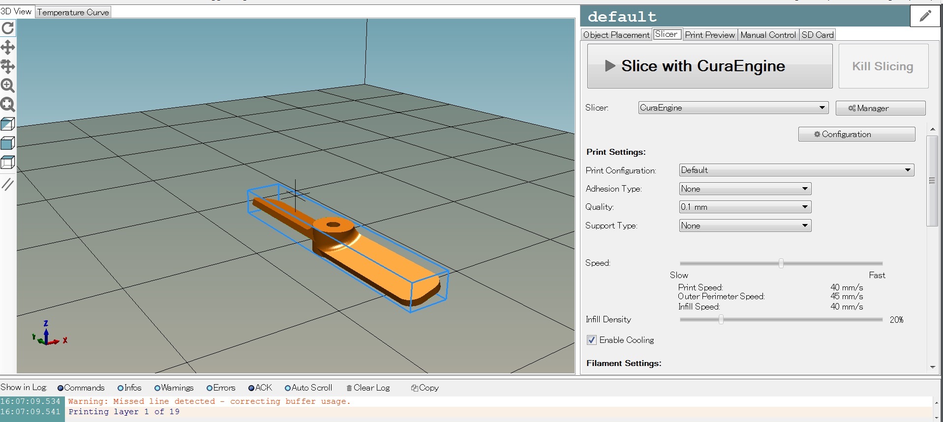Click the Rotate view icon

coord(8,28)
